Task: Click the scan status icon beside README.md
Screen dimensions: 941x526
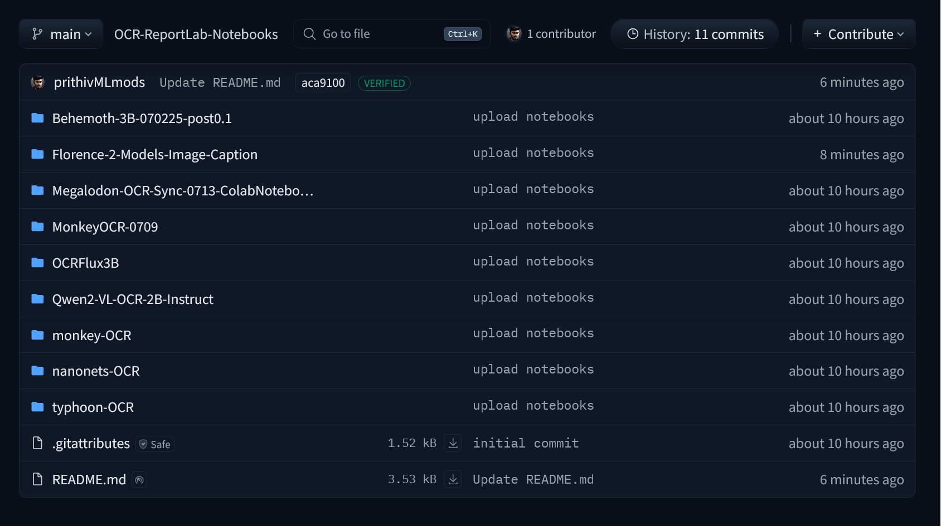Action: (x=139, y=480)
